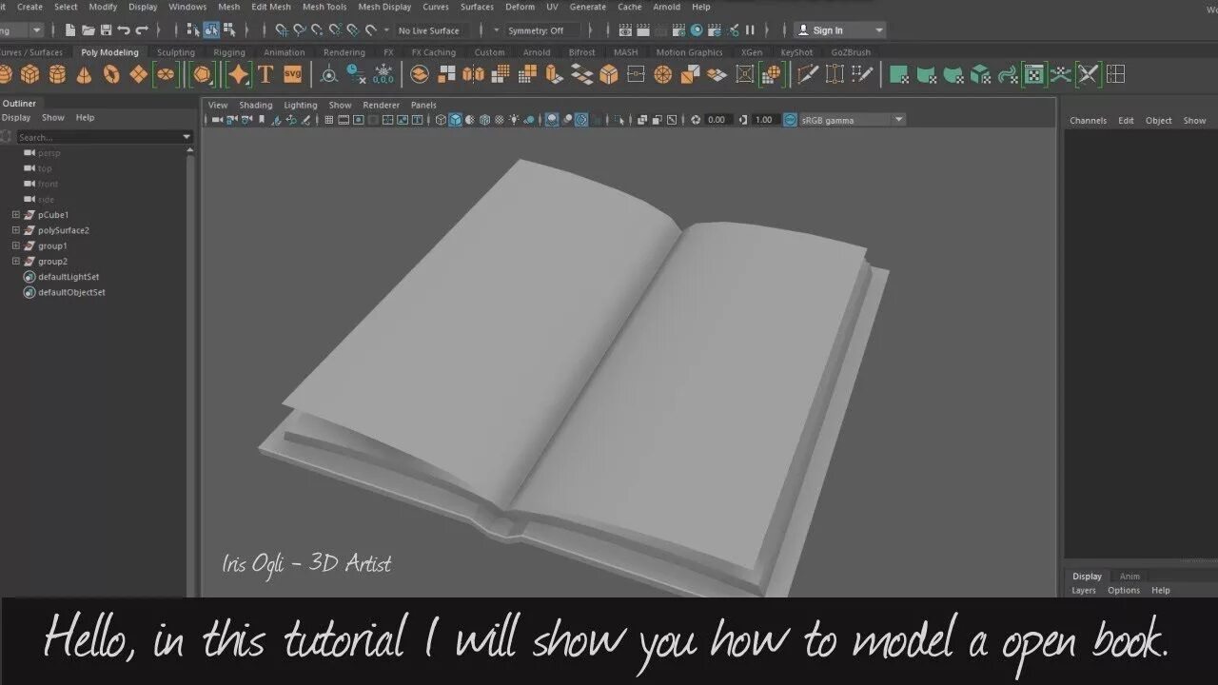Click the Center Pivot shelf icon
This screenshot has width=1218, height=685.
pyautogui.click(x=329, y=74)
